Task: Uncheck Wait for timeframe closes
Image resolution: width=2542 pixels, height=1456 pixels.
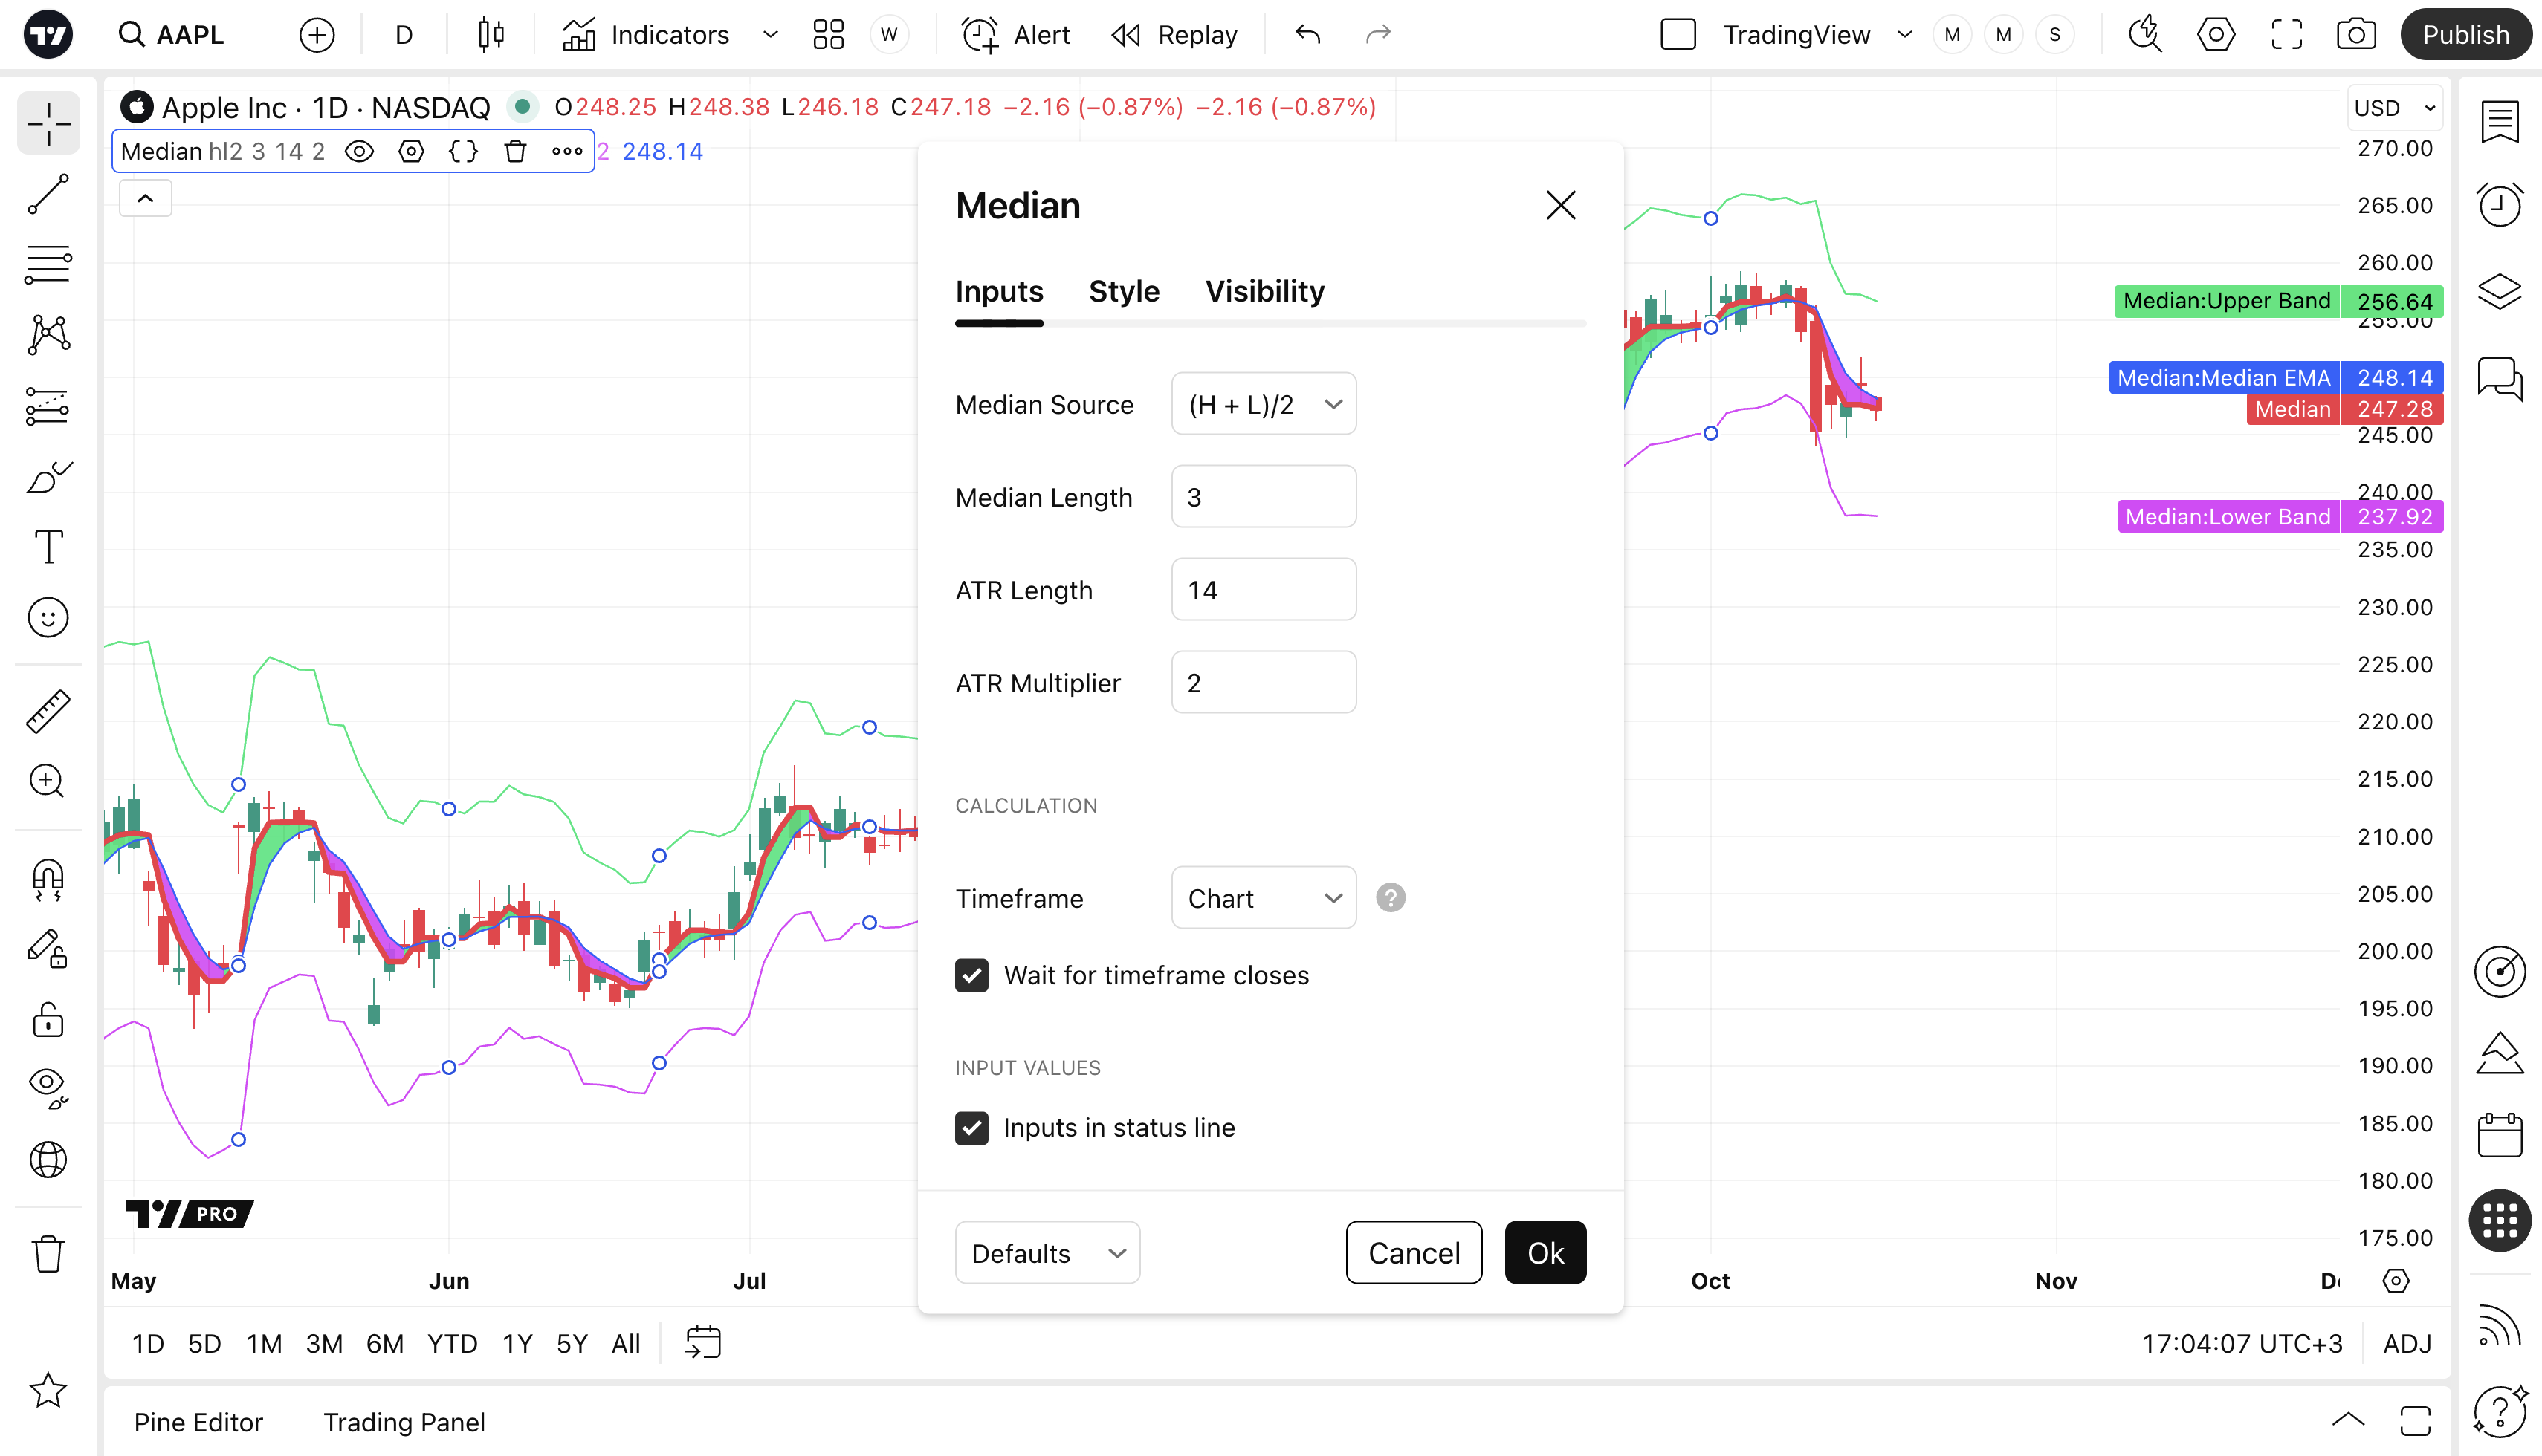Action: click(x=971, y=975)
